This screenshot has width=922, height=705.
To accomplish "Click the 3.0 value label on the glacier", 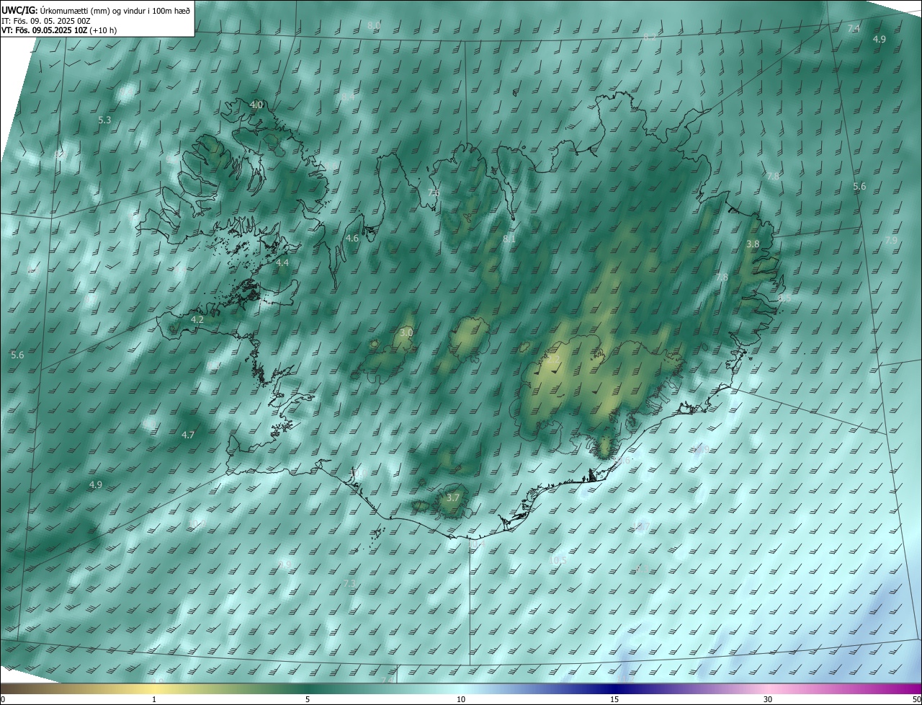I will pos(406,332).
